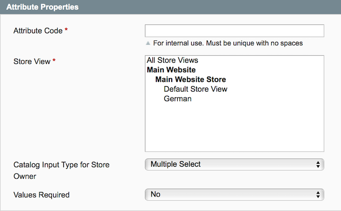Choose Default Store View in the list
The image size is (341, 211).
pyautogui.click(x=195, y=89)
